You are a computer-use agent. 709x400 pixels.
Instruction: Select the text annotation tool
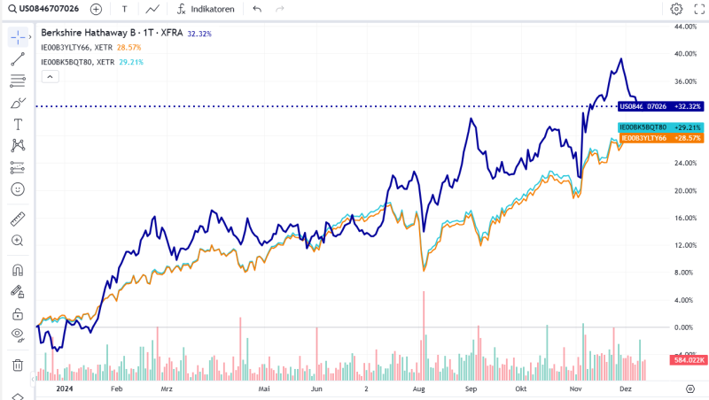pos(18,124)
